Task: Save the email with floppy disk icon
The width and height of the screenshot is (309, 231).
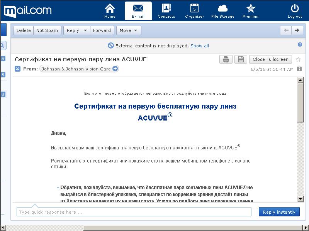Action: click(241, 59)
